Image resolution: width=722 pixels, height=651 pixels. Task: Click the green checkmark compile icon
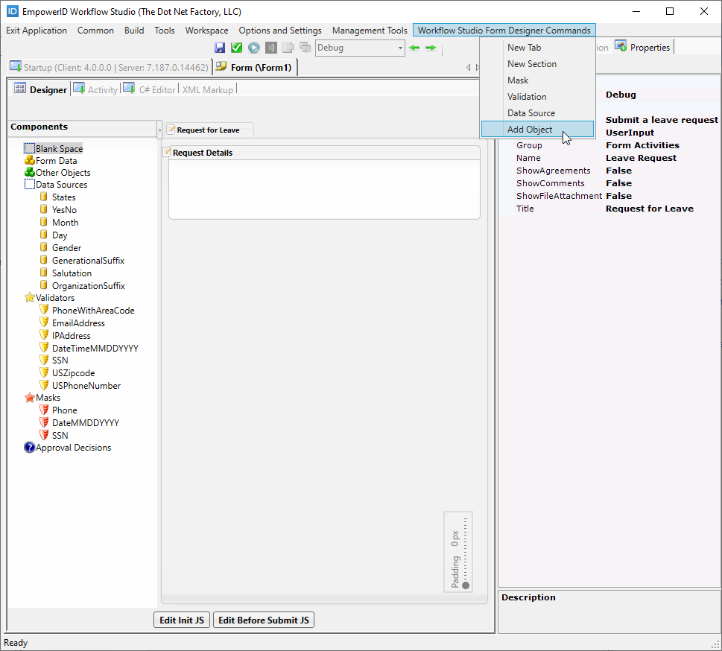coord(237,47)
